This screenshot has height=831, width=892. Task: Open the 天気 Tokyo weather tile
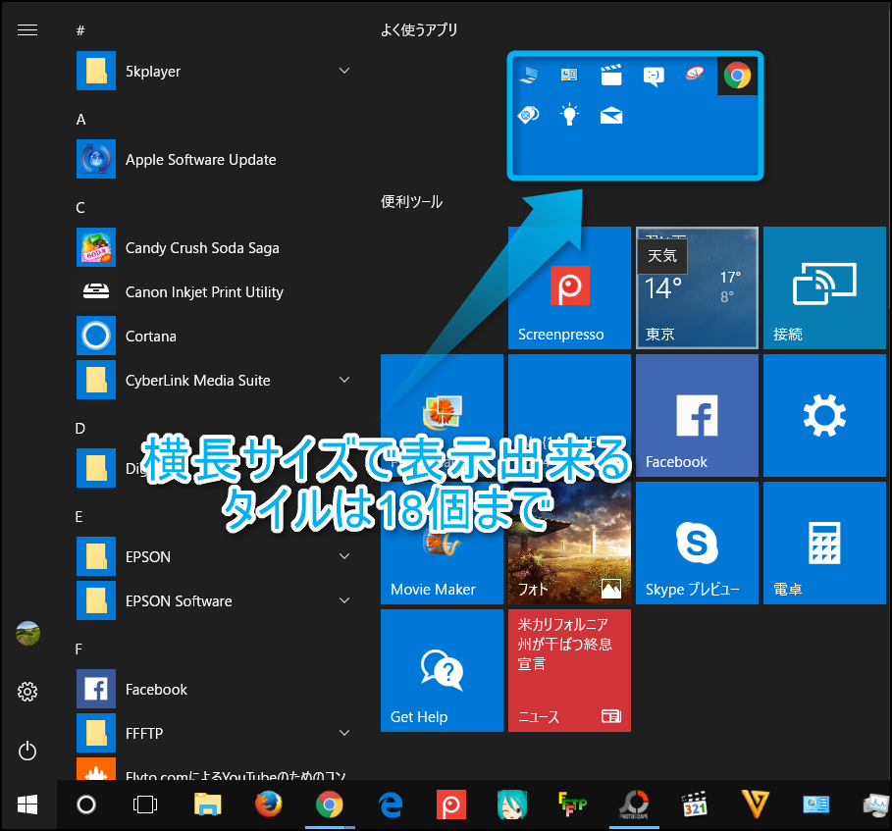(697, 287)
